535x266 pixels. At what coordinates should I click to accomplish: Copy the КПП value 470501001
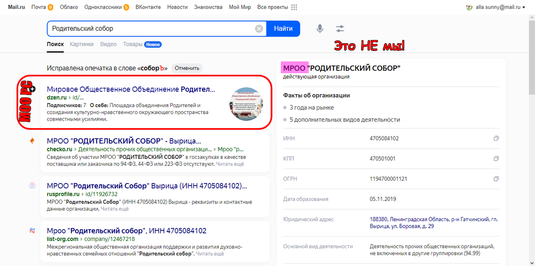pyautogui.click(x=496, y=158)
